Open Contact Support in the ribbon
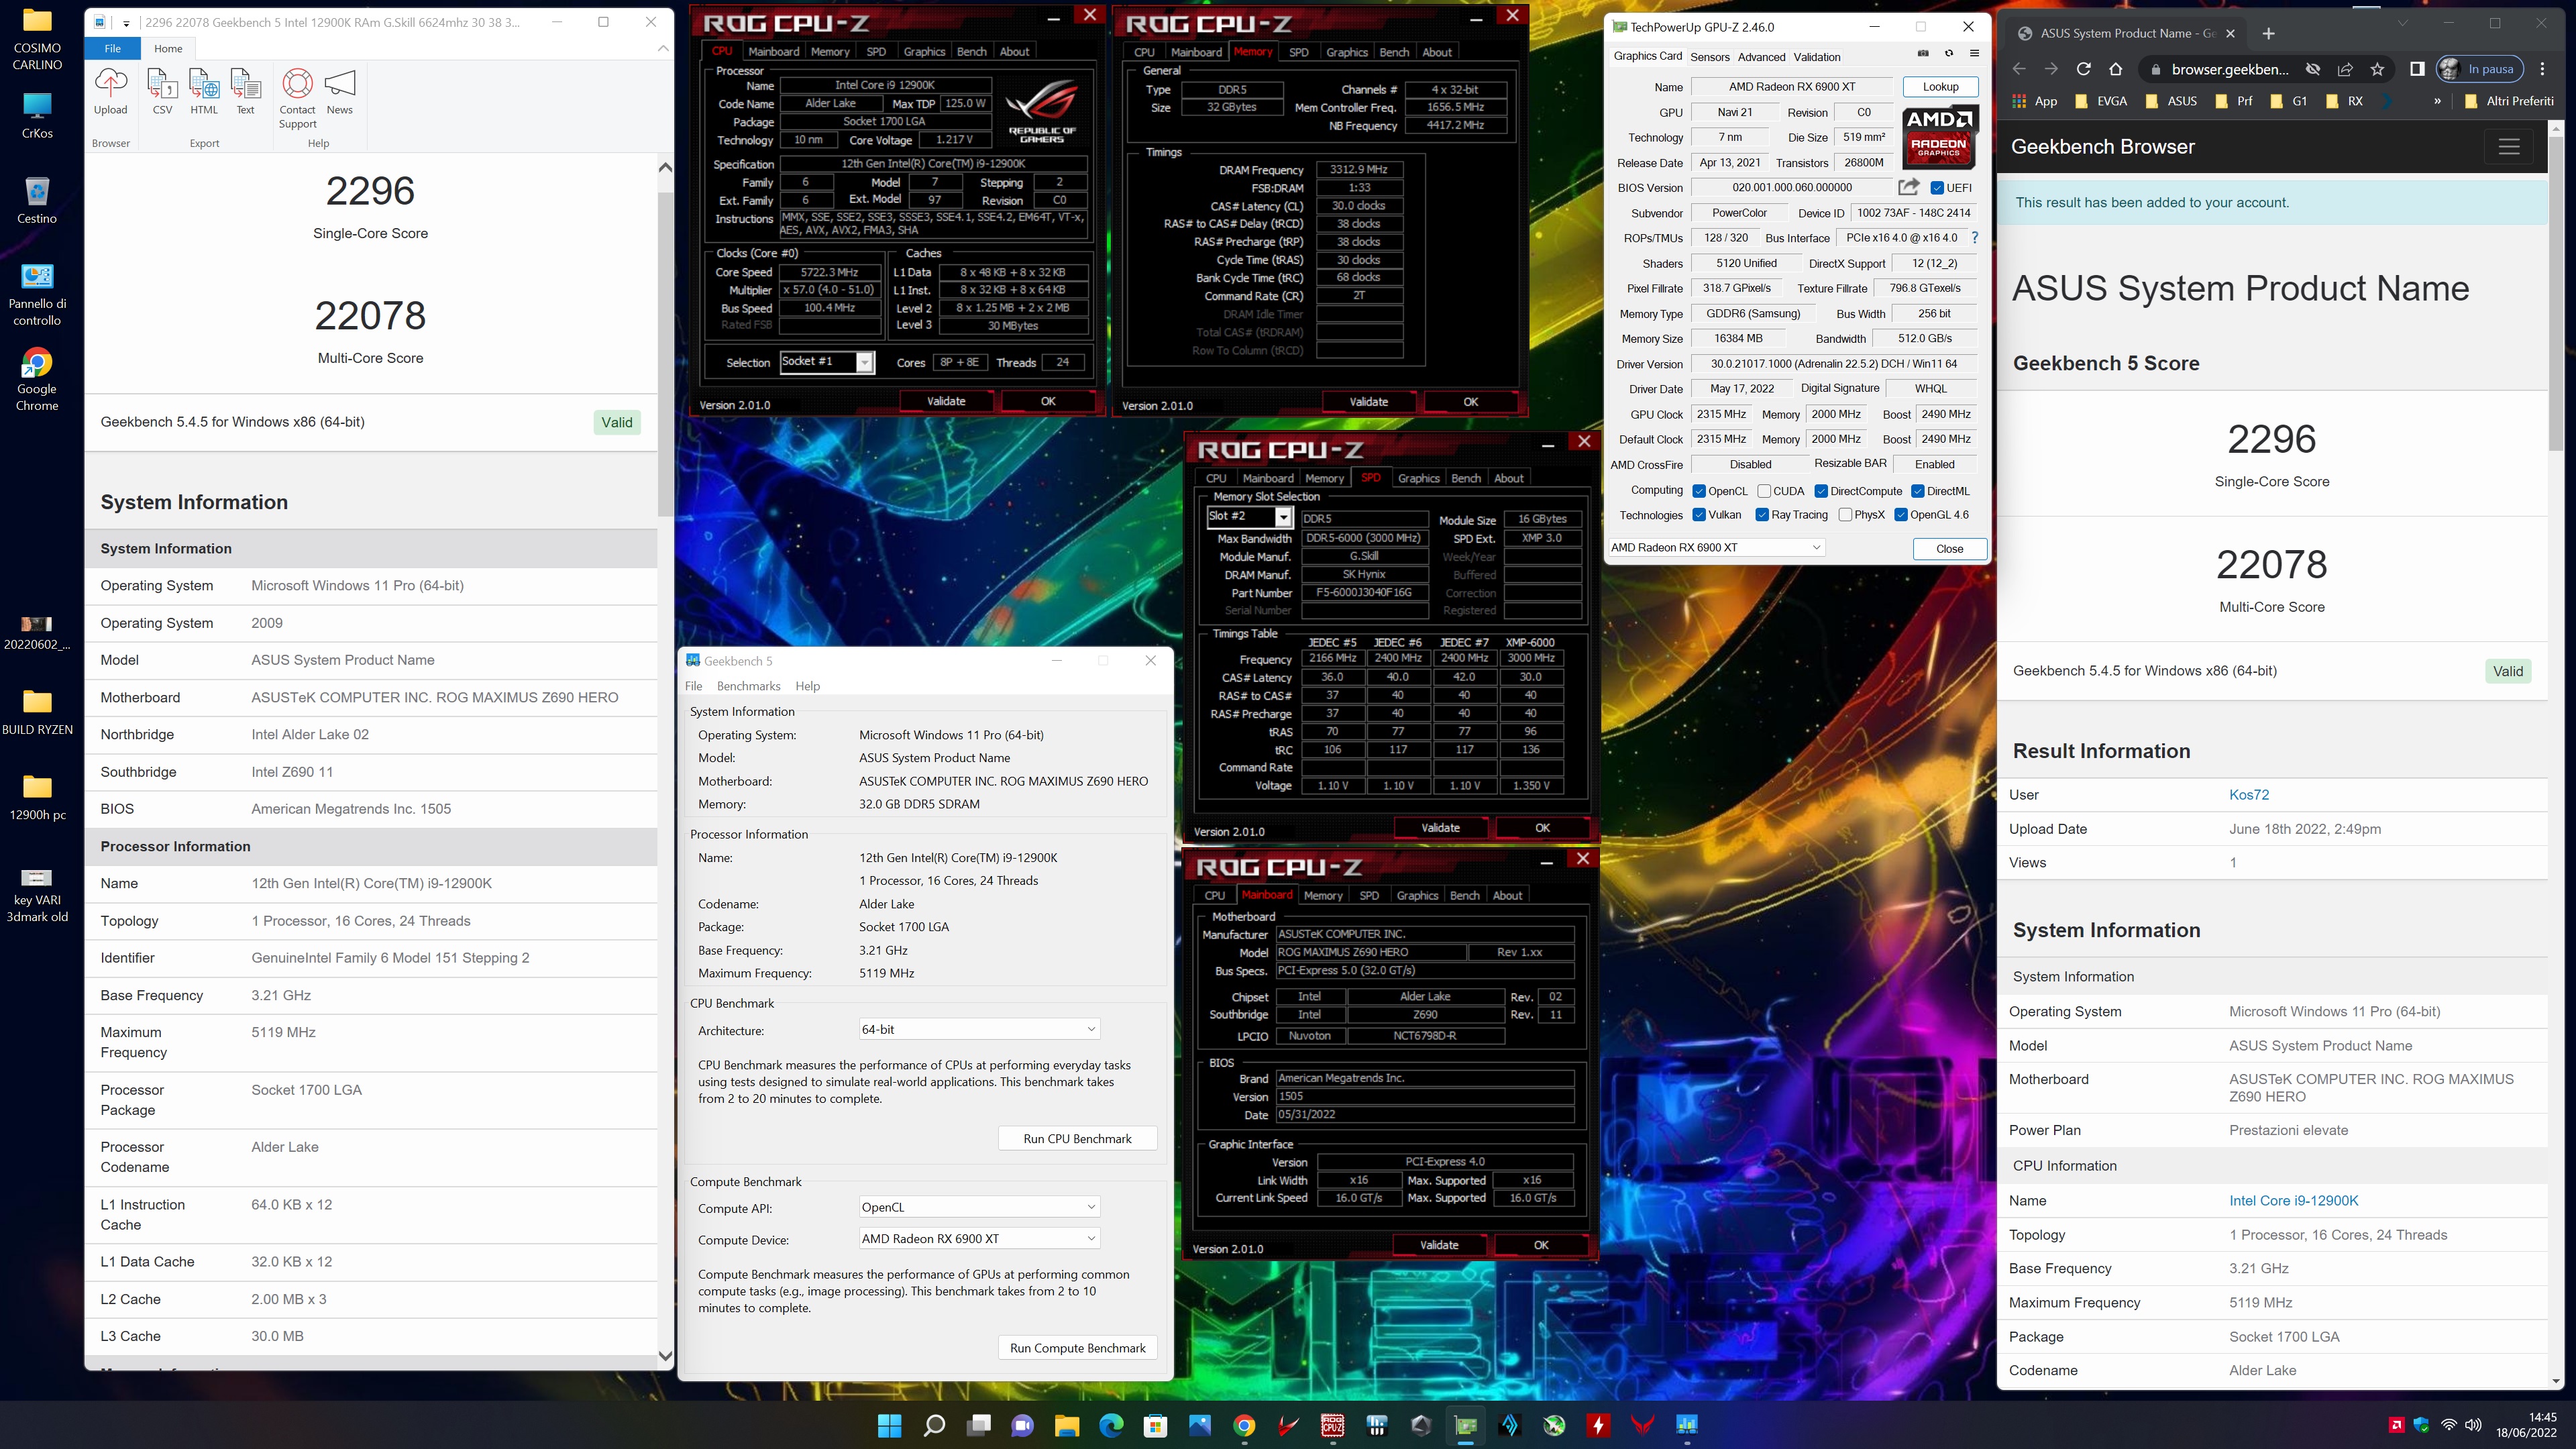The image size is (2576, 1449). tap(297, 98)
